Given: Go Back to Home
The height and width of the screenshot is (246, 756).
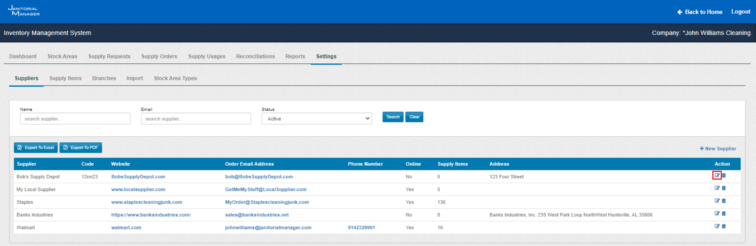Looking at the screenshot, I should click(700, 12).
